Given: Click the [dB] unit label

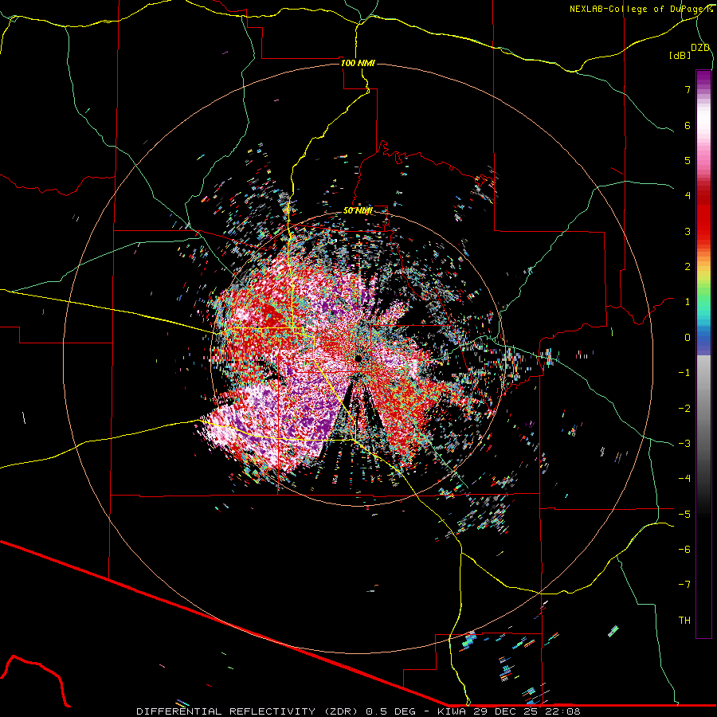Looking at the screenshot, I should (680, 56).
